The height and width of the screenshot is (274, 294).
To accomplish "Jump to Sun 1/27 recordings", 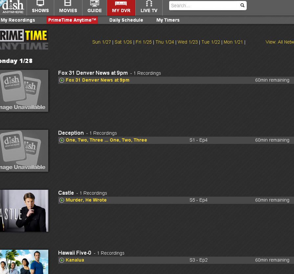I will (102, 42).
